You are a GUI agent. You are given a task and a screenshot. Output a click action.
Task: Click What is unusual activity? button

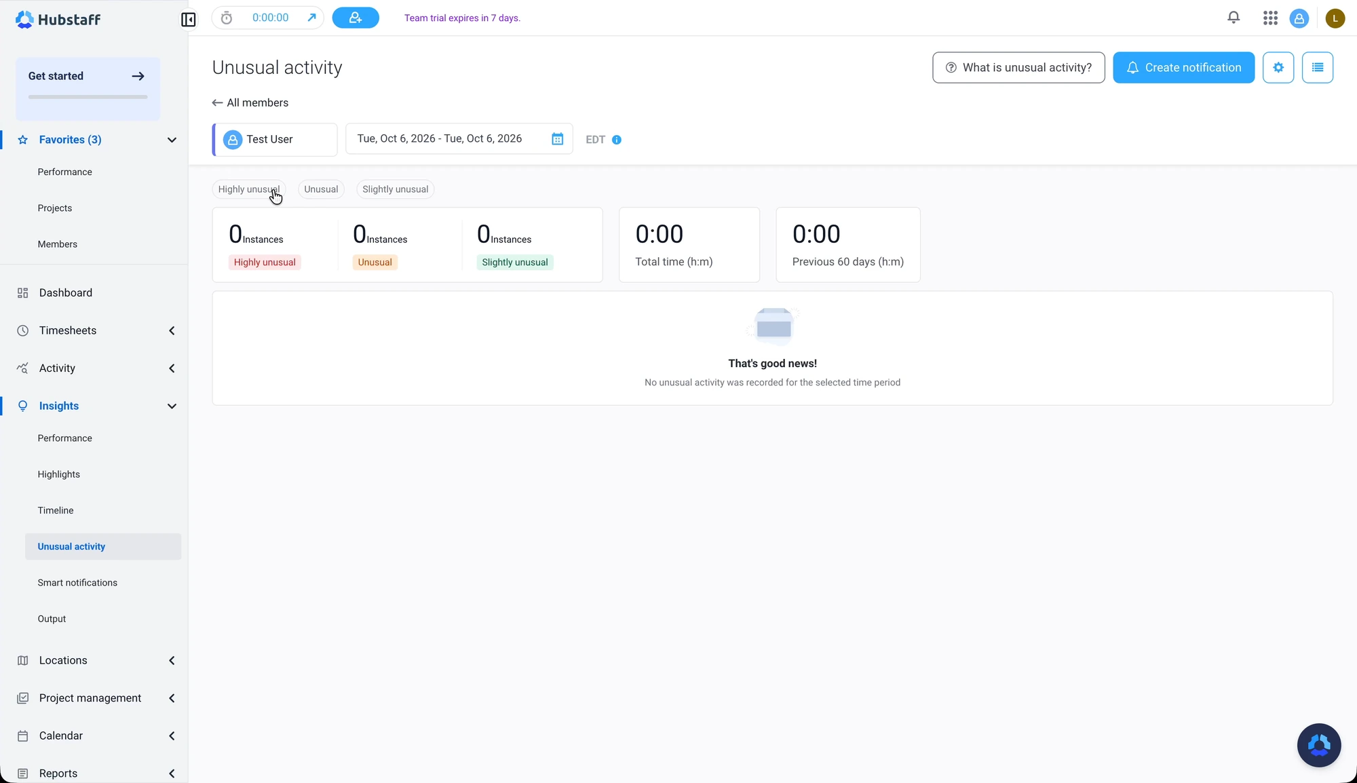coord(1018,67)
